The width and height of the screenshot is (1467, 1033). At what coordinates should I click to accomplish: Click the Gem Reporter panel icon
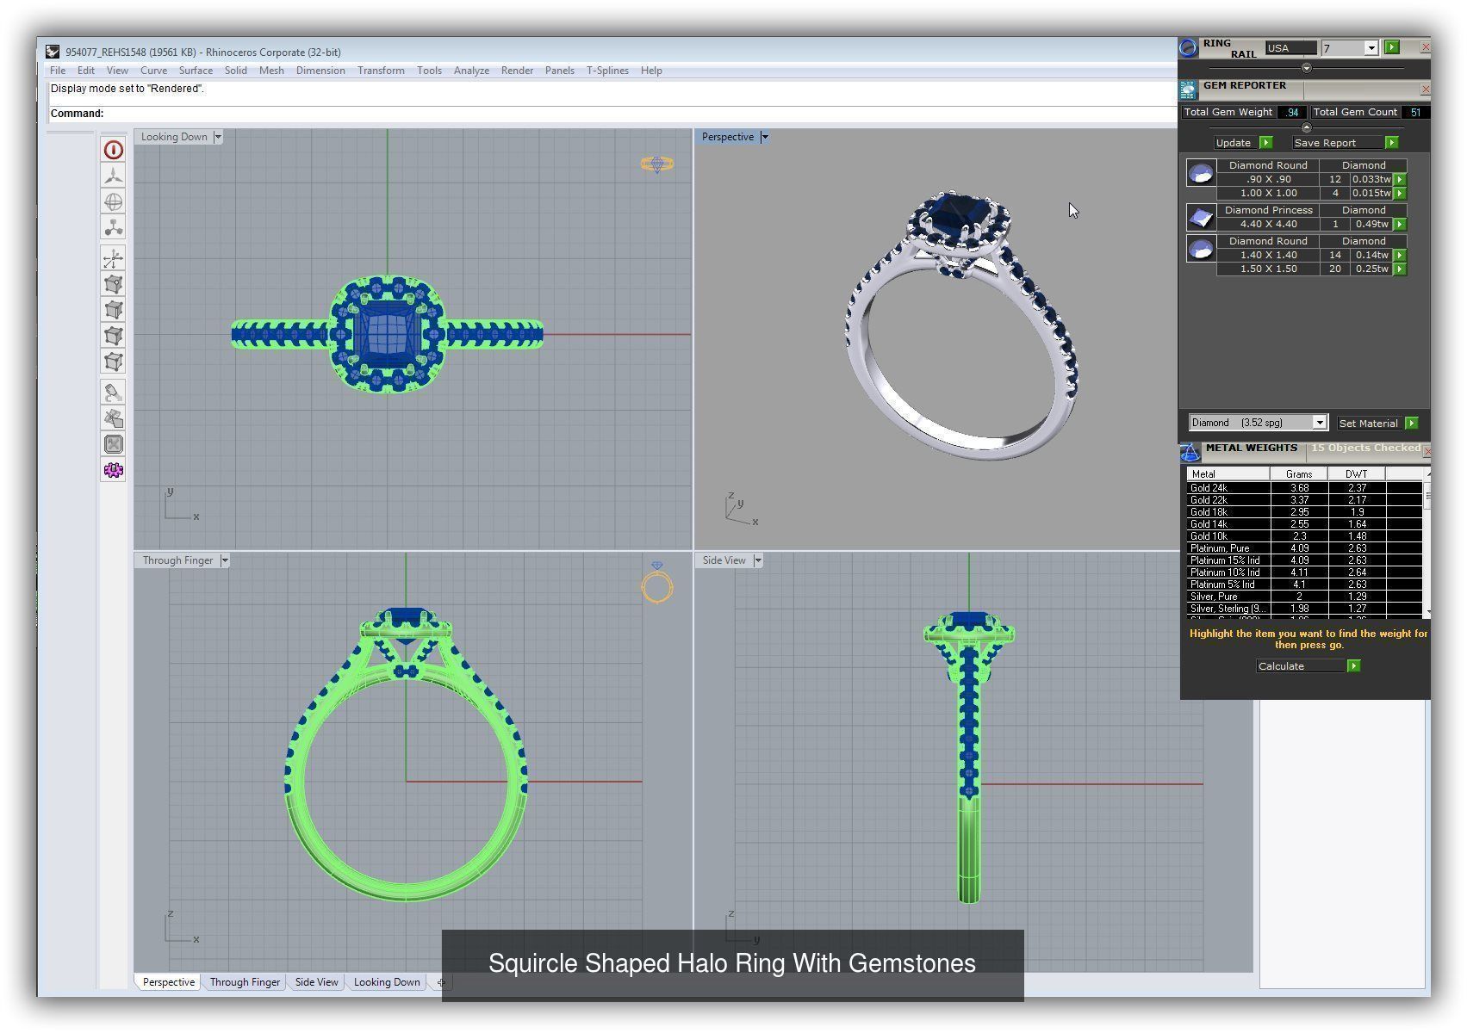pos(1189,89)
